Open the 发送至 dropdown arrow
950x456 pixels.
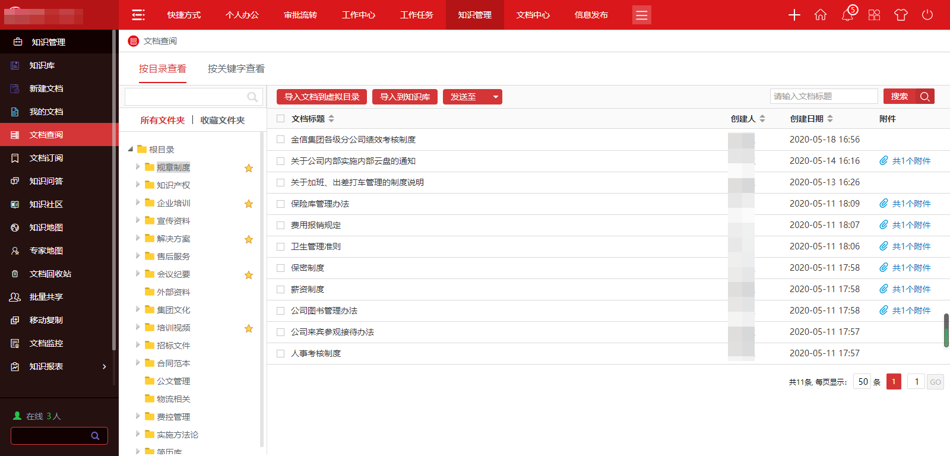495,97
